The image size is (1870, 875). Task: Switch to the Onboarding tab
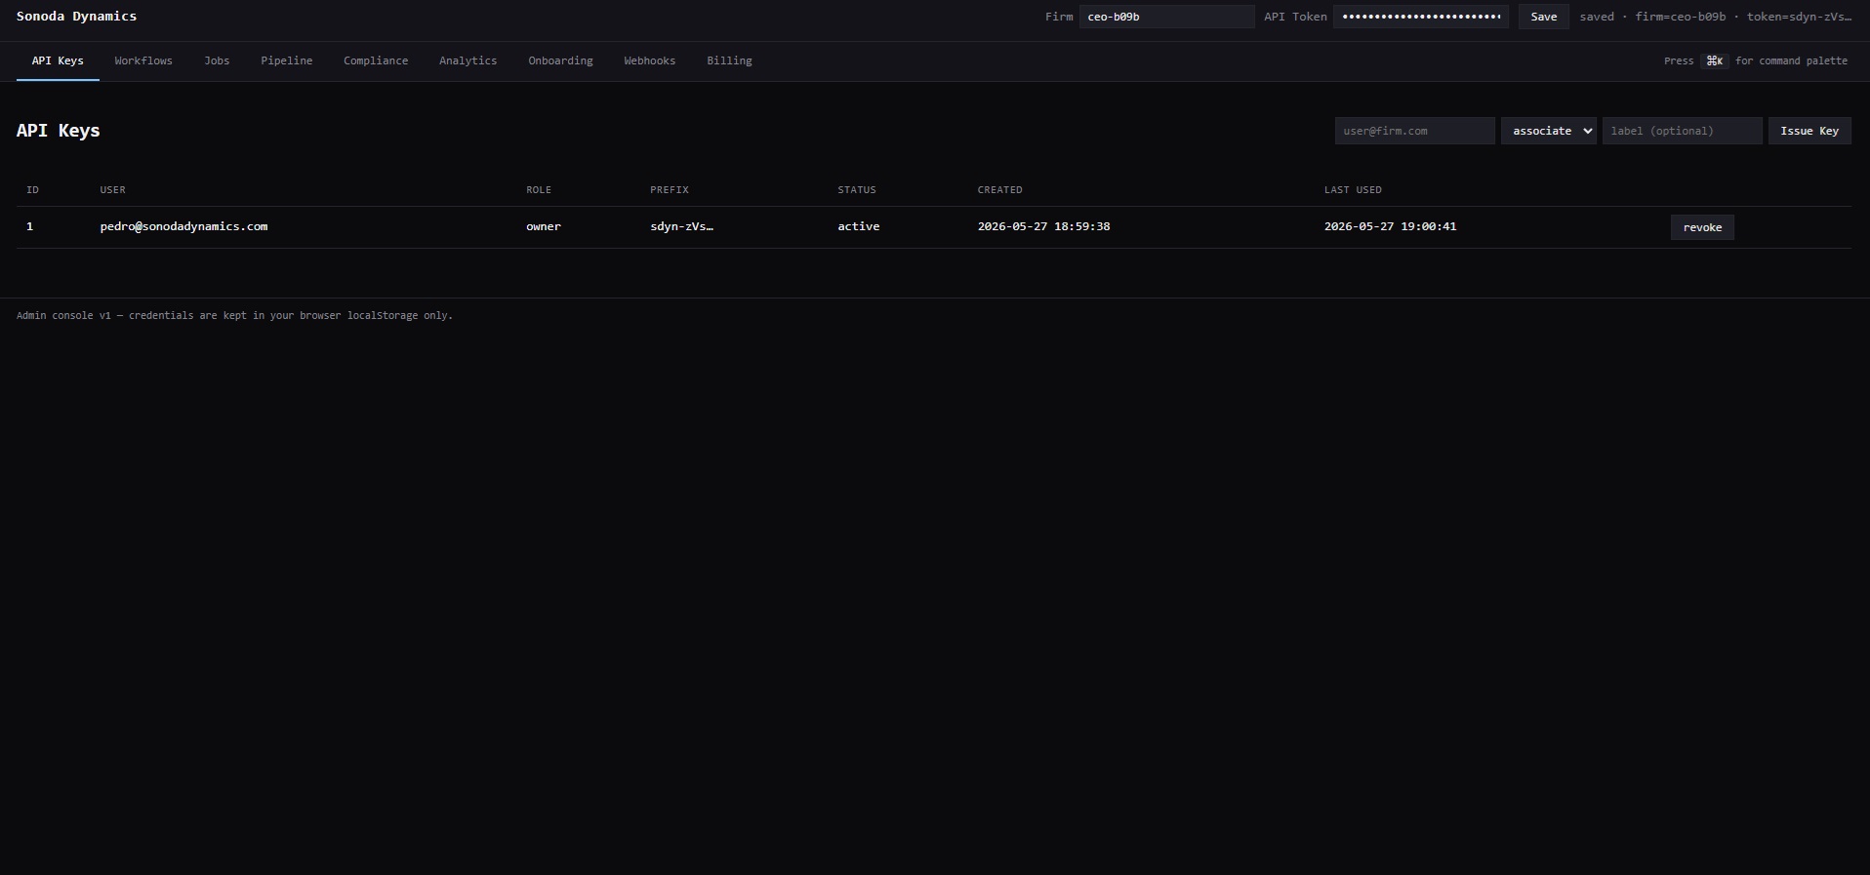pyautogui.click(x=561, y=60)
